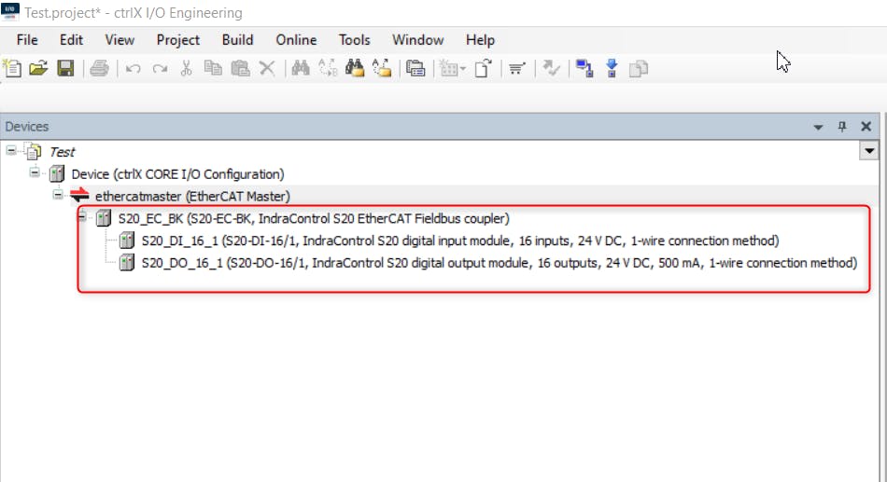887x482 pixels.
Task: Click the S20_DO_16_1 module icon
Action: click(x=127, y=263)
